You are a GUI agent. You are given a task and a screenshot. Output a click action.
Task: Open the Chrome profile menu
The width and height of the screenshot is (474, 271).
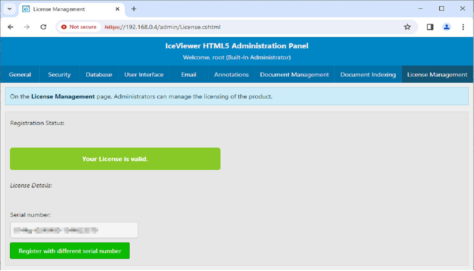tap(447, 27)
